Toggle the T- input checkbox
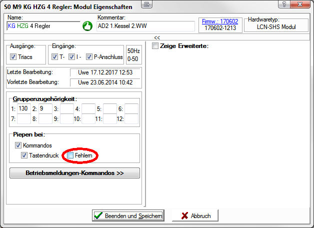Viewport: 314px width, 228px height. coord(55,57)
